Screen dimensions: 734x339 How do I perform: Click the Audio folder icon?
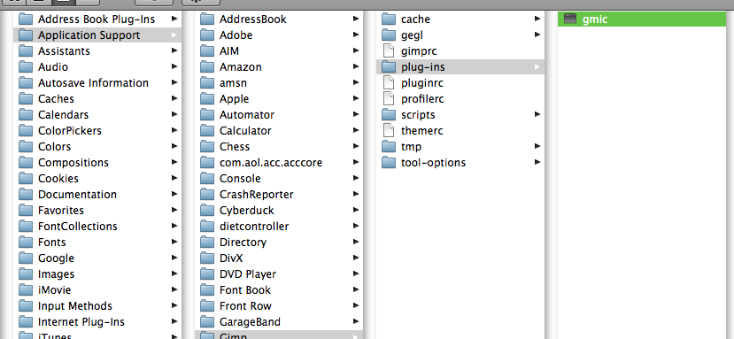pyautogui.click(x=26, y=67)
